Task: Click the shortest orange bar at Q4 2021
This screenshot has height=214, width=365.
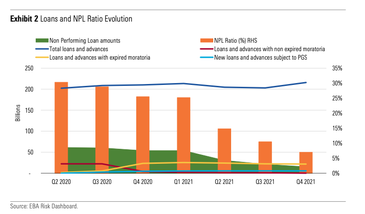Action: 306,160
